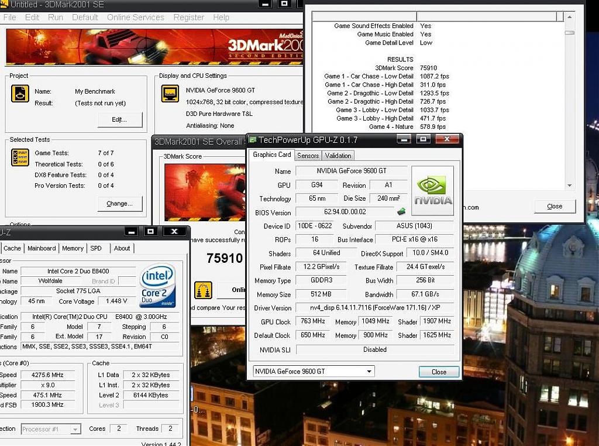Click the 3DMark Score preview image

point(204,192)
